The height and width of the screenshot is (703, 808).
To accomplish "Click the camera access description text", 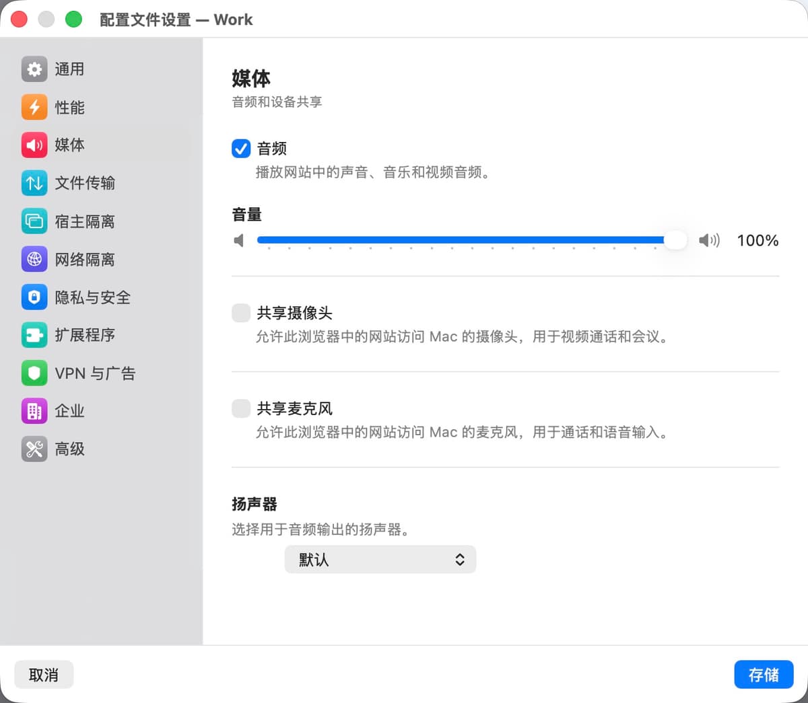I will (462, 336).
